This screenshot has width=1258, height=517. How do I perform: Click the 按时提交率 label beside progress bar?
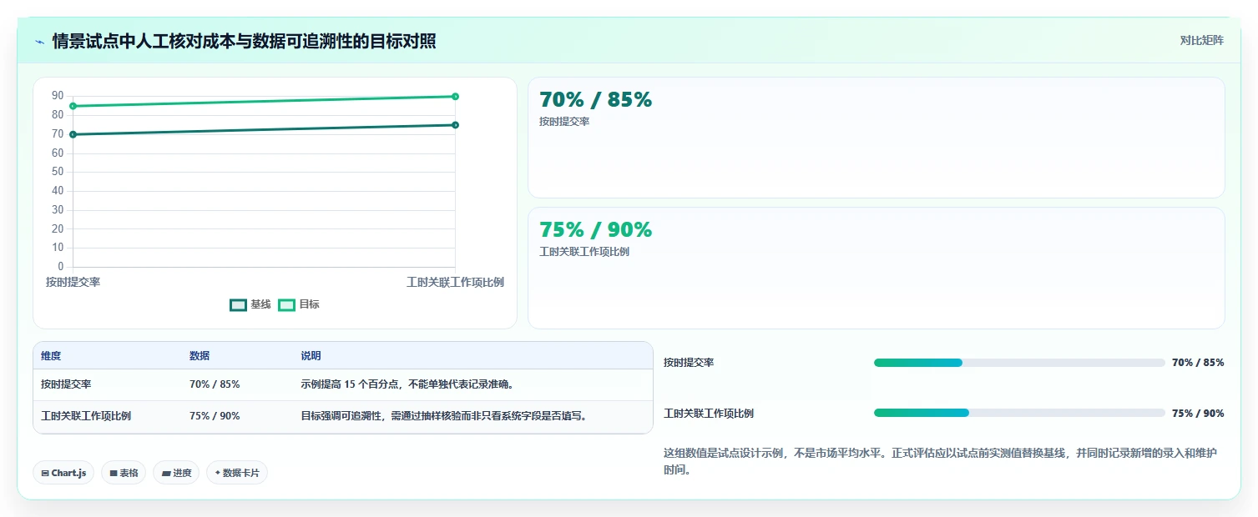(689, 363)
